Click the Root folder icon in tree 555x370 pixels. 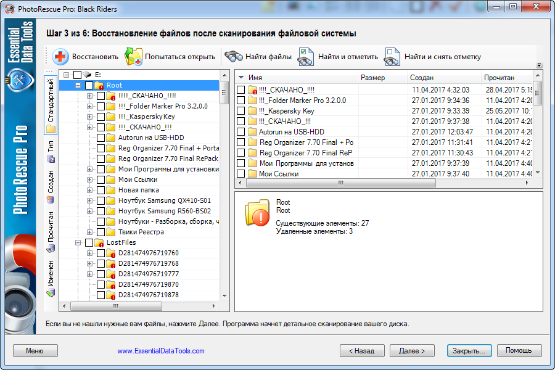99,85
